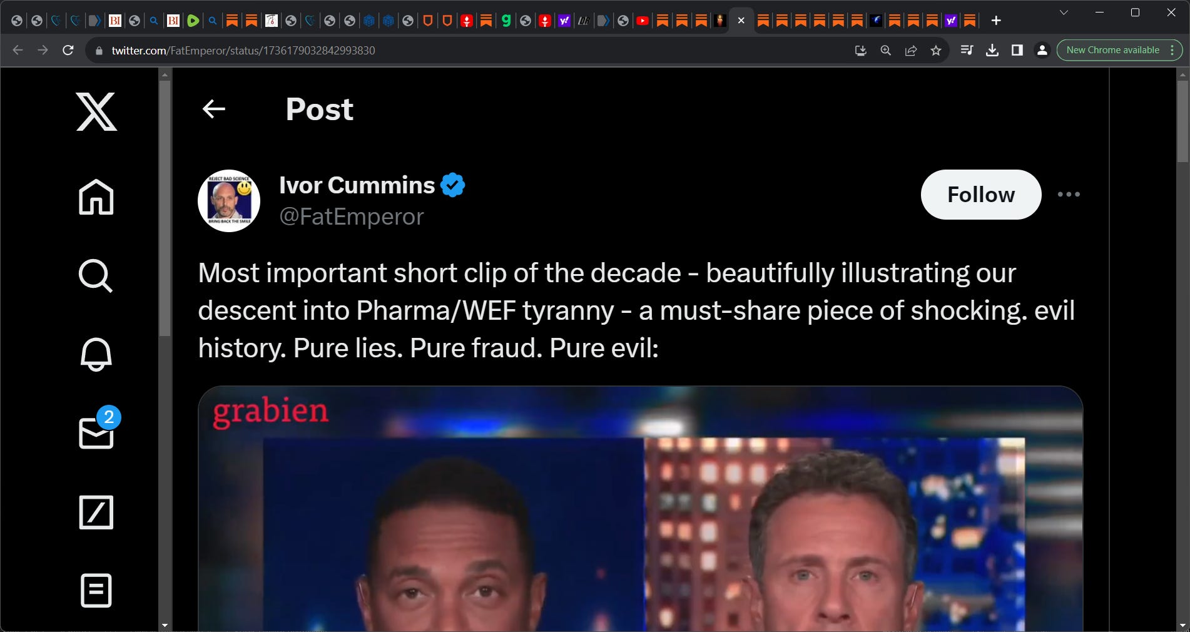Switch to the YouTube tab
The height and width of the screenshot is (632, 1190).
(643, 21)
